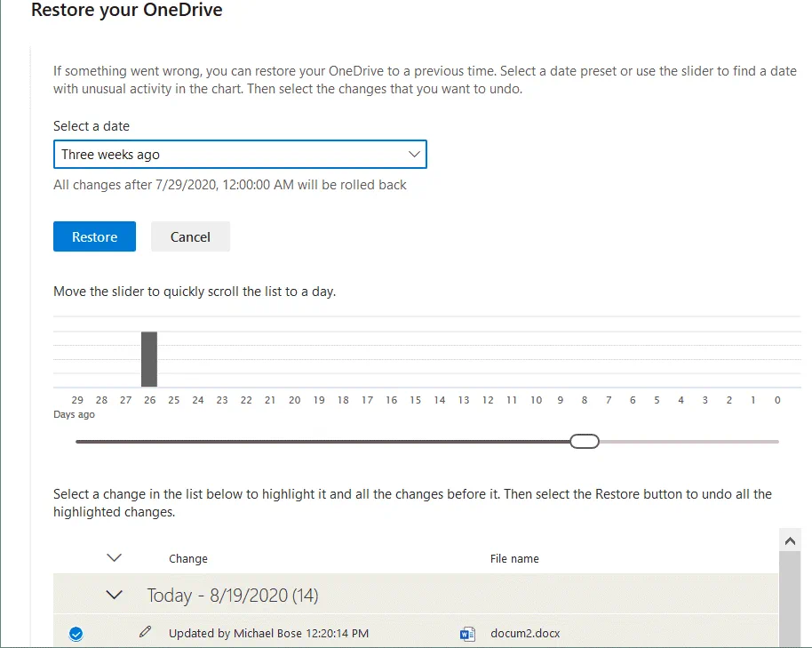812x648 pixels.
Task: Open the Select a date dropdown
Action: [x=240, y=155]
